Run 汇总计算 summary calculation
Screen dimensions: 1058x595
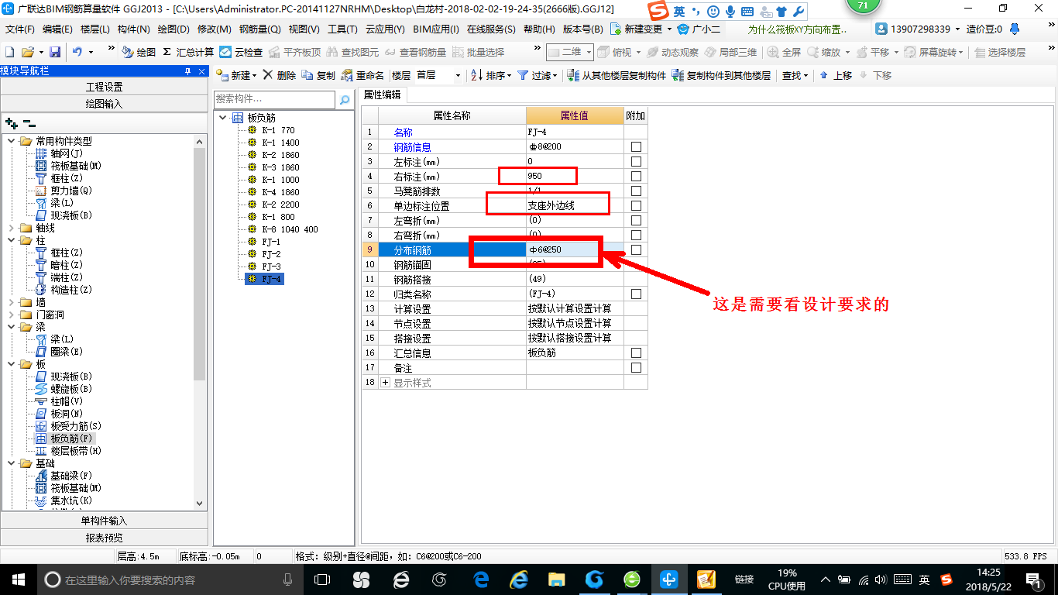[188, 52]
